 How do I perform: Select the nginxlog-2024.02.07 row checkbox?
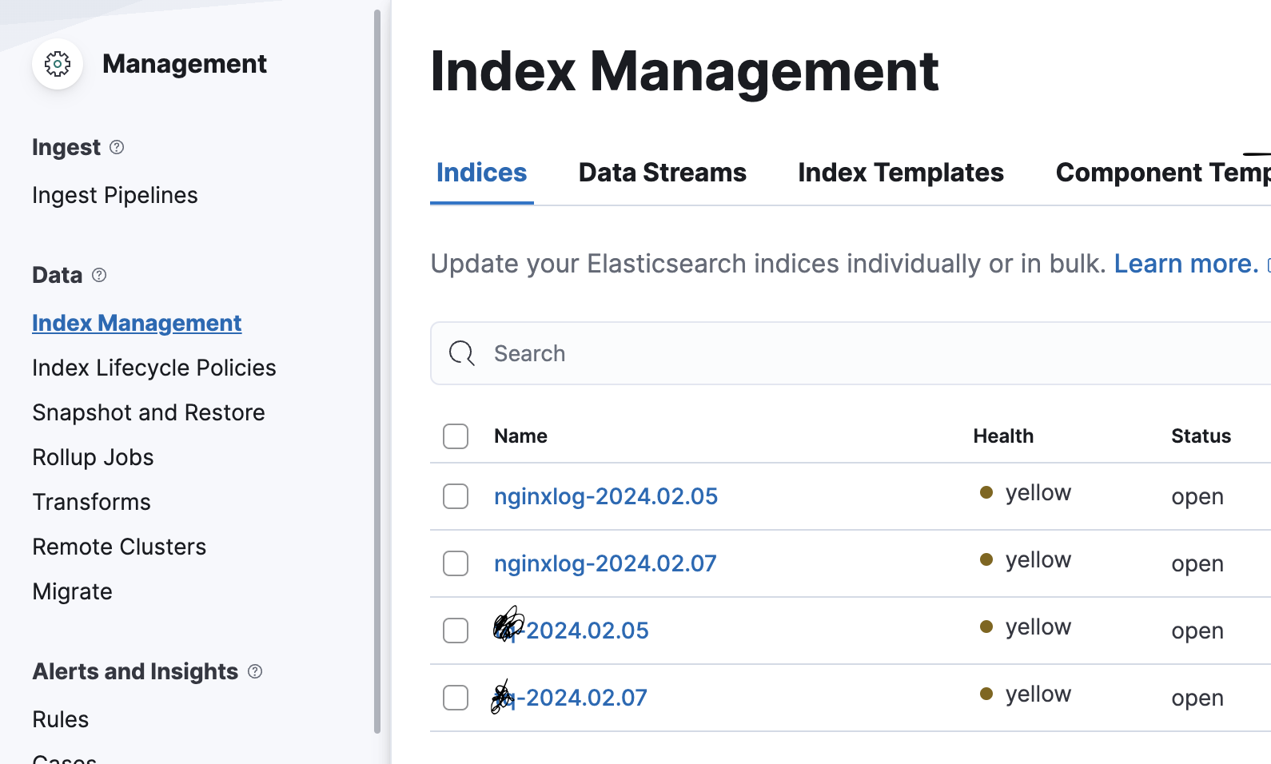456,563
